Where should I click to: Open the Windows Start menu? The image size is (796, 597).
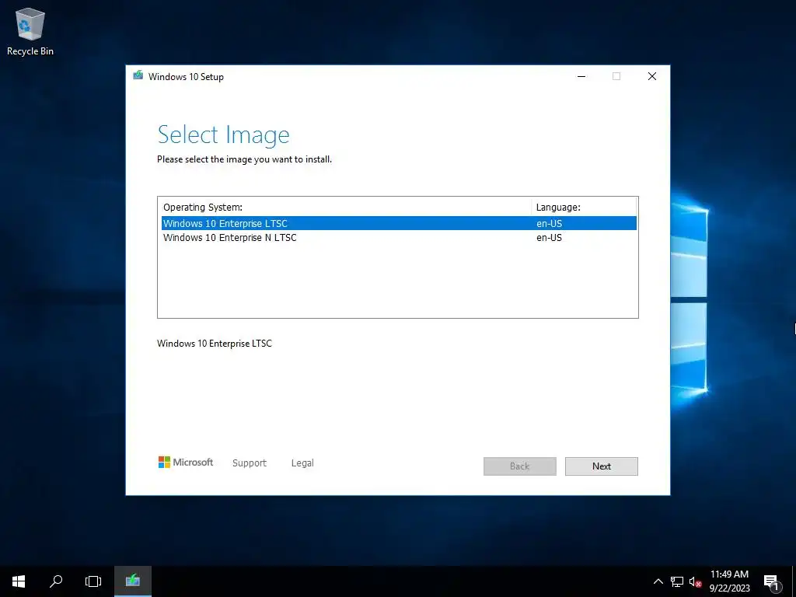click(19, 581)
